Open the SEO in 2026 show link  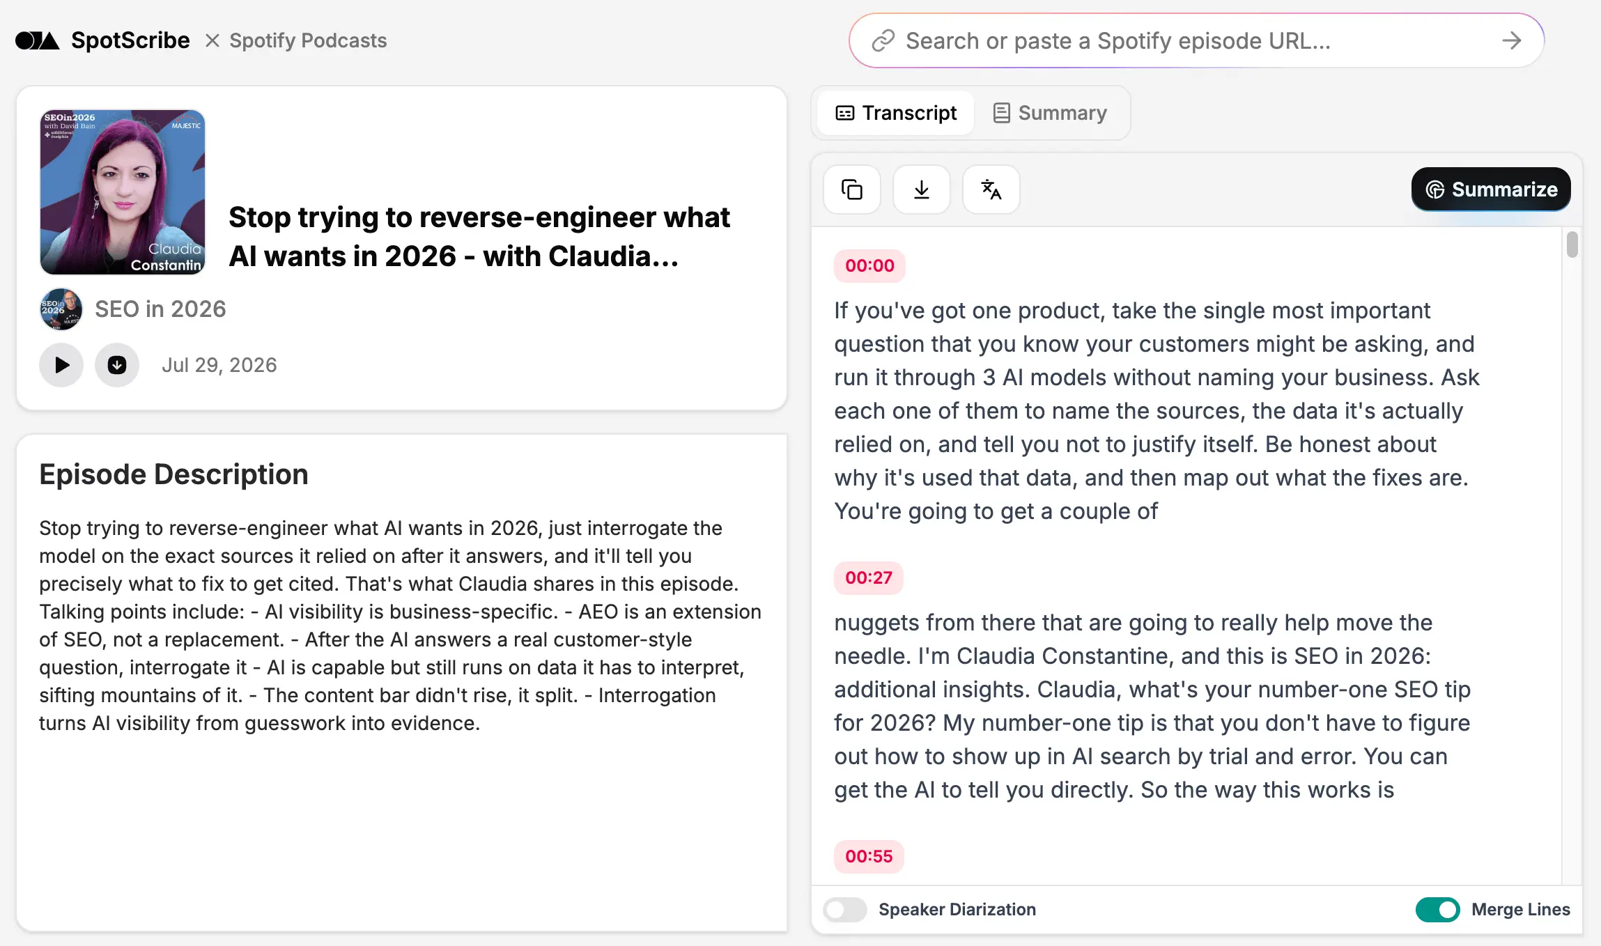160,309
